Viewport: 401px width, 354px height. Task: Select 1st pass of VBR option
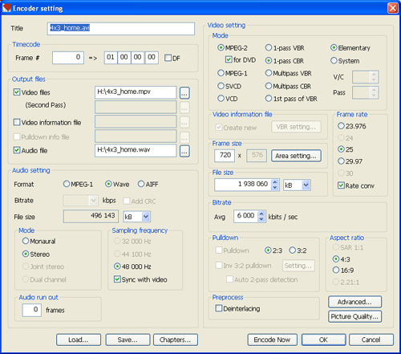[x=269, y=99]
